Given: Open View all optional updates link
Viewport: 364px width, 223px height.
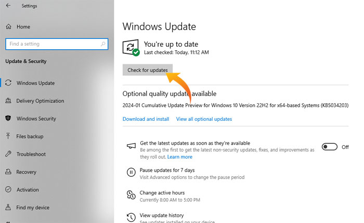Looking at the screenshot, I should click(x=204, y=119).
